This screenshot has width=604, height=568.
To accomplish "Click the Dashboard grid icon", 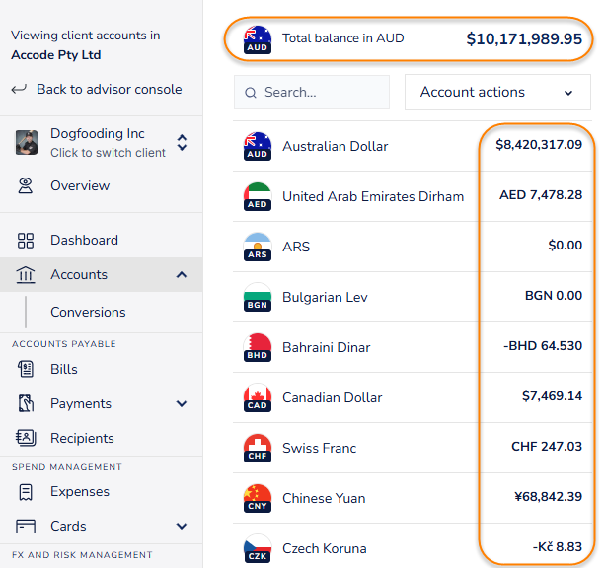I will point(27,240).
